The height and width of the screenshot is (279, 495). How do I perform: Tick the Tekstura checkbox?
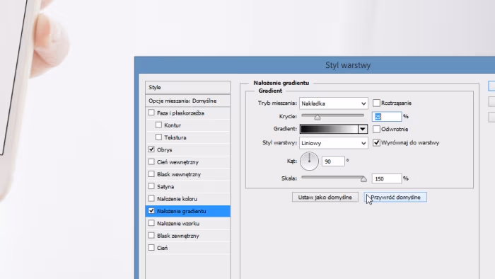click(158, 137)
